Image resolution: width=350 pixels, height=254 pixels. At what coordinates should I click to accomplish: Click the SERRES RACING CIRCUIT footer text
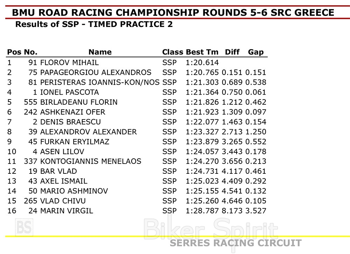236,243
